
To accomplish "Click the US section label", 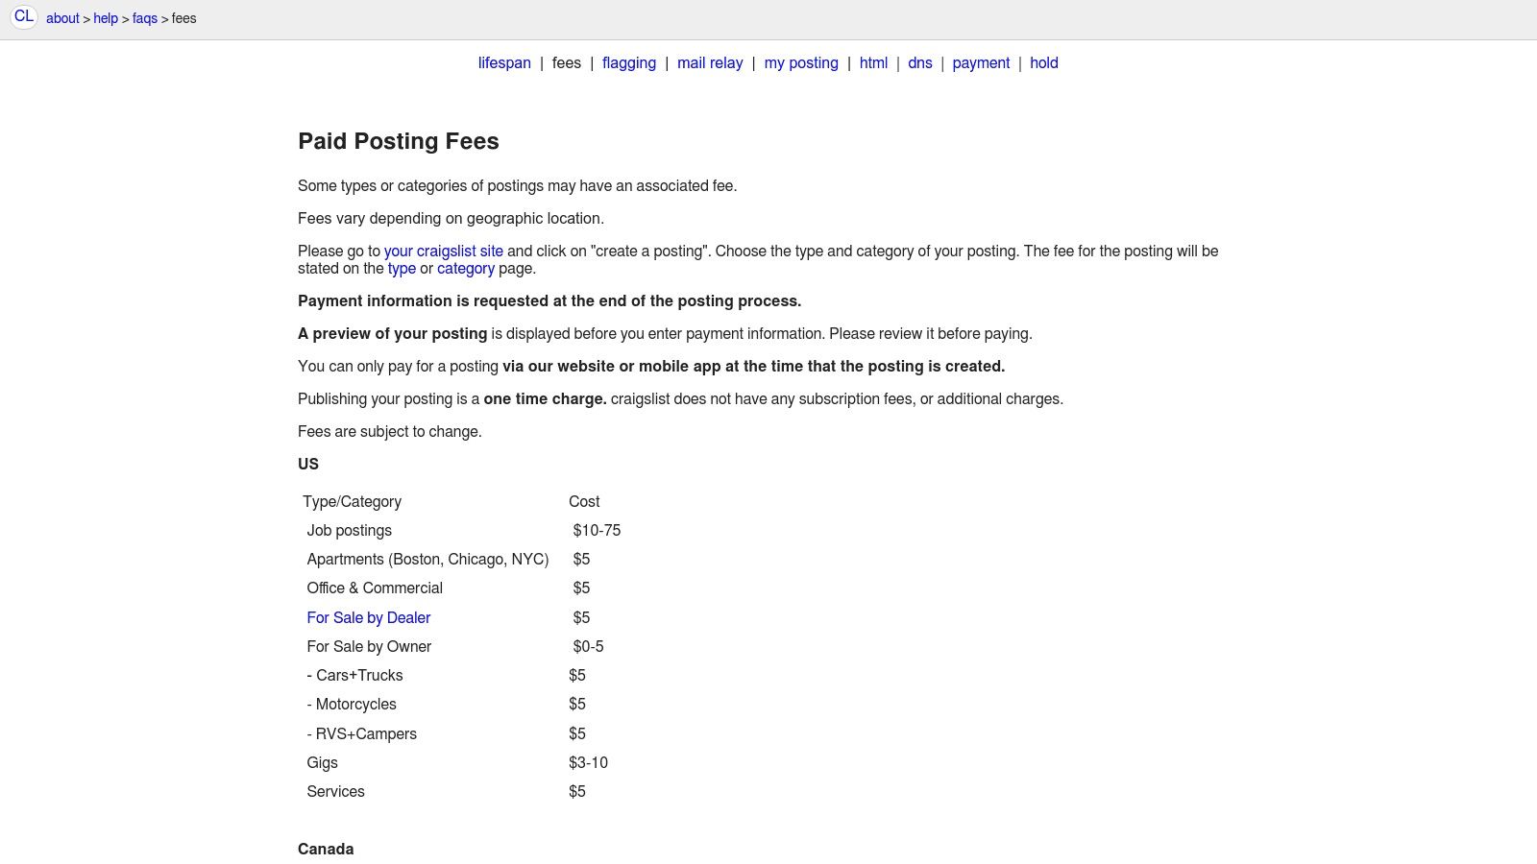I will pos(307,464).
